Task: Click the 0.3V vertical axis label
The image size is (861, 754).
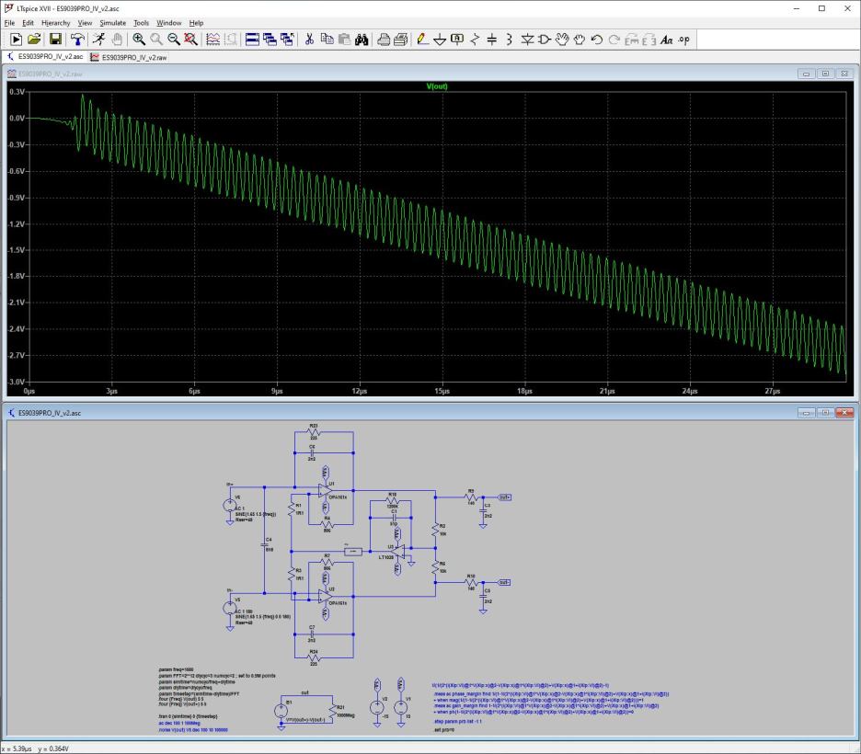Action: click(x=17, y=92)
